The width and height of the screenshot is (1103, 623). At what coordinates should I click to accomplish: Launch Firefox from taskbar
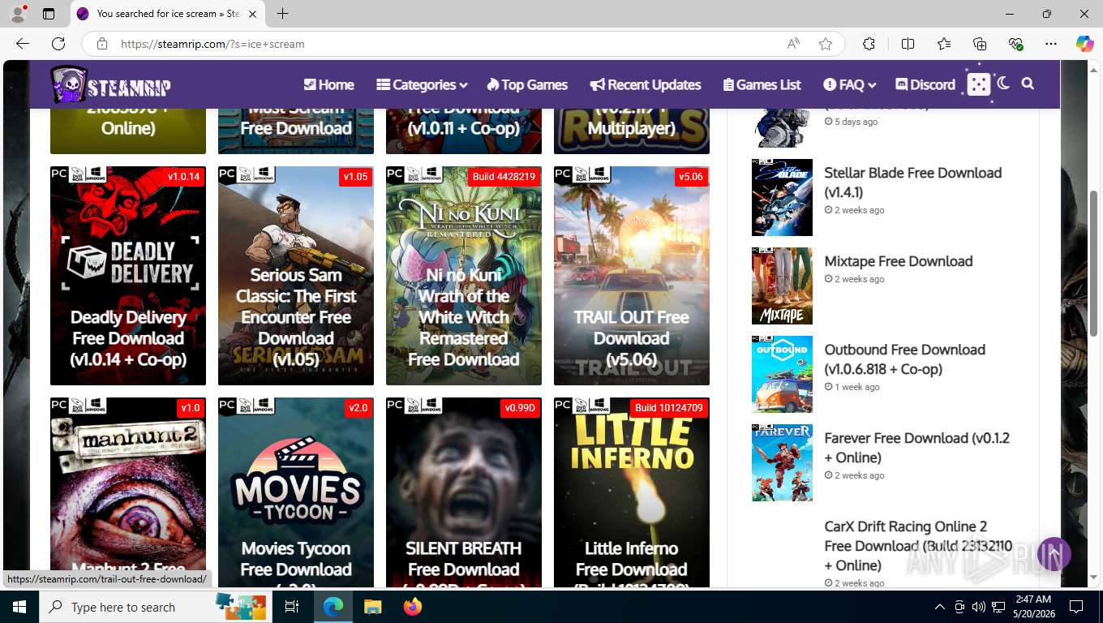pyautogui.click(x=413, y=607)
